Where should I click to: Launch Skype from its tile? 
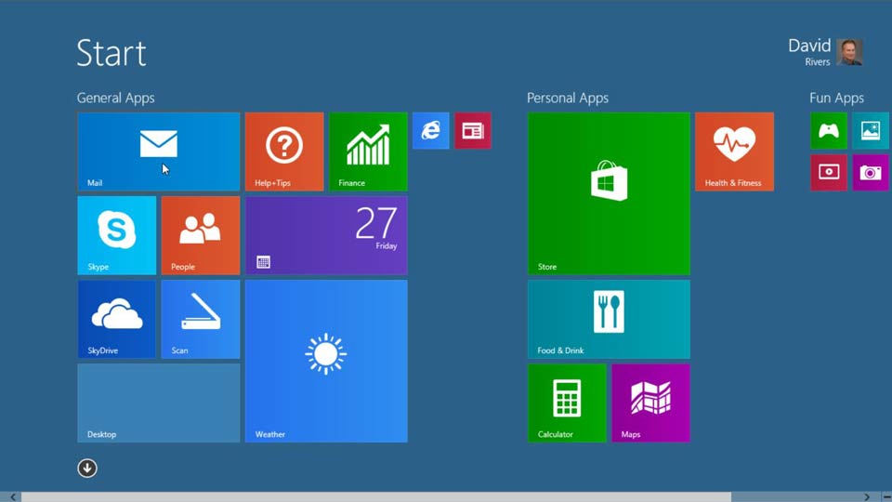pyautogui.click(x=117, y=235)
